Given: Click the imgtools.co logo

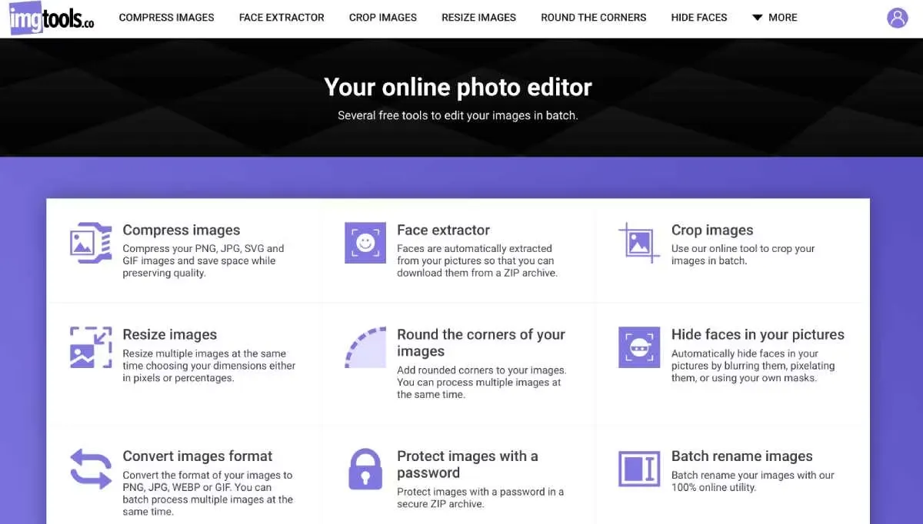Looking at the screenshot, I should point(52,18).
